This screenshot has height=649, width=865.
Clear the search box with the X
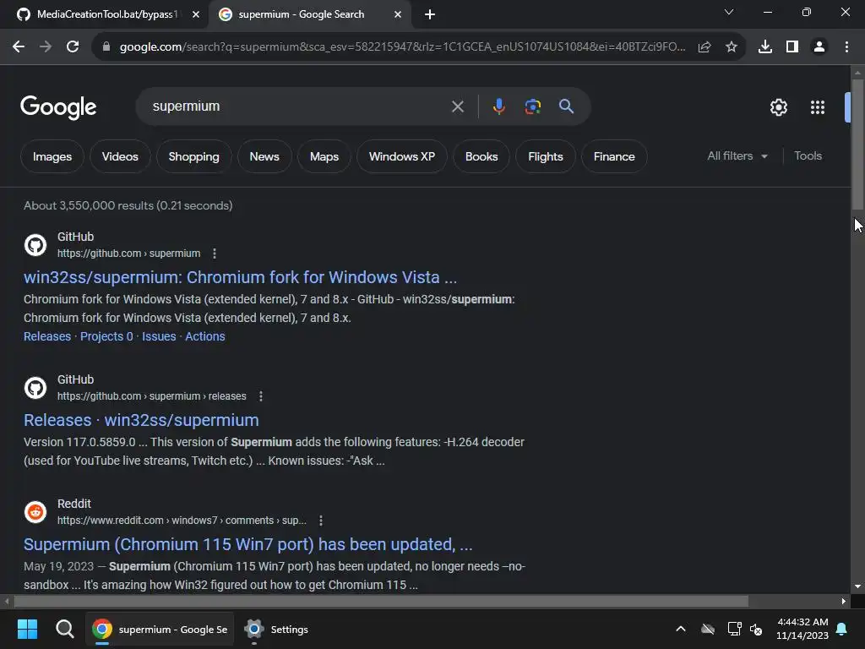pyautogui.click(x=457, y=106)
